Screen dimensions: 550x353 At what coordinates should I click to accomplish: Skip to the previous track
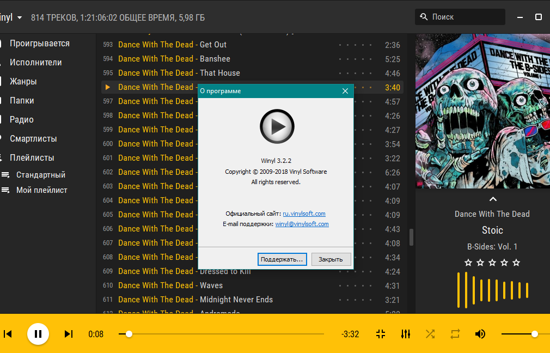tap(8, 334)
